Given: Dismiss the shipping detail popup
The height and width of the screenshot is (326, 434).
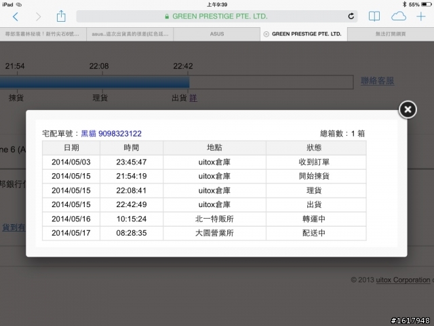Looking at the screenshot, I should click(x=408, y=109).
